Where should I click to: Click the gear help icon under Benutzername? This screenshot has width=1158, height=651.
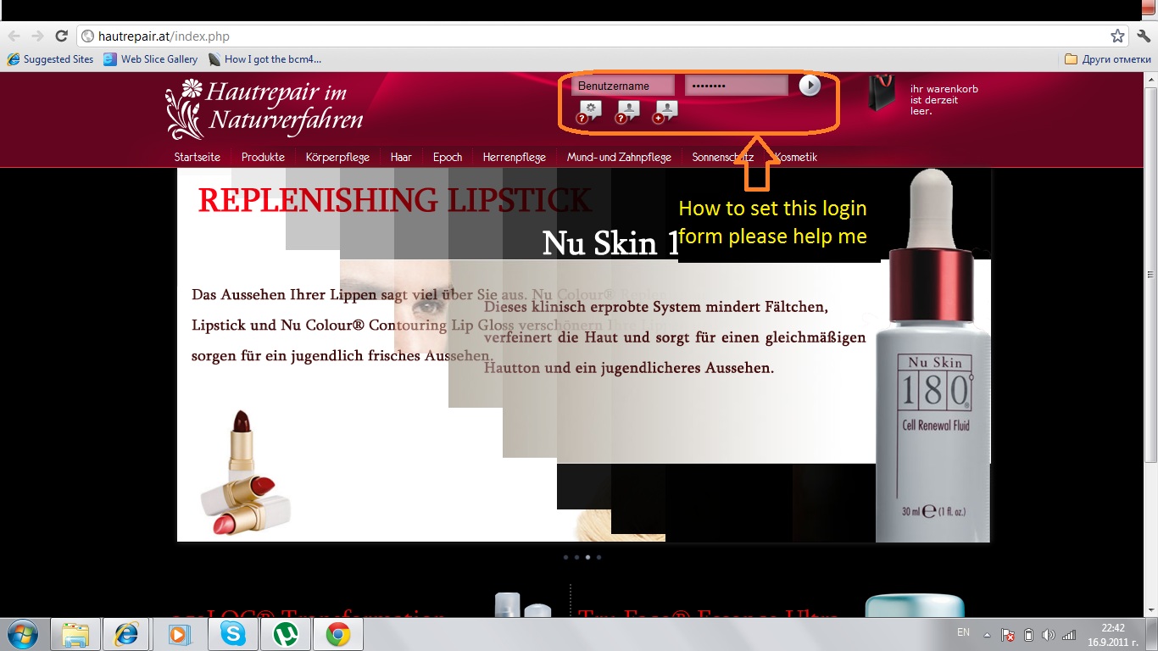(x=589, y=112)
